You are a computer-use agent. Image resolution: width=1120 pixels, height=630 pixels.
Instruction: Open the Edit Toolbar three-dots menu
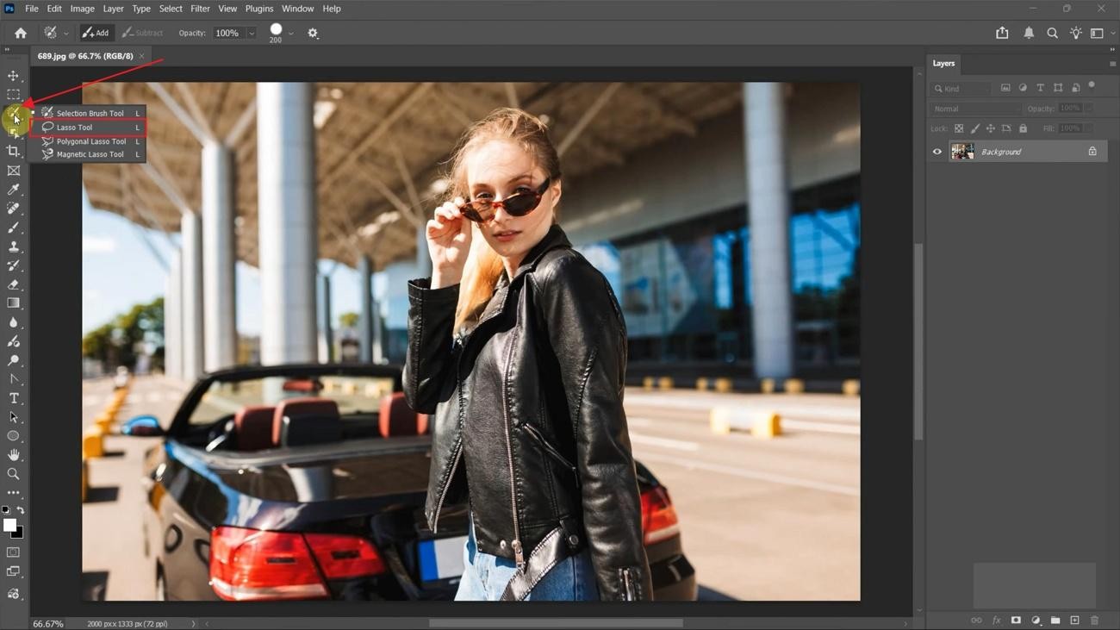pos(13,493)
